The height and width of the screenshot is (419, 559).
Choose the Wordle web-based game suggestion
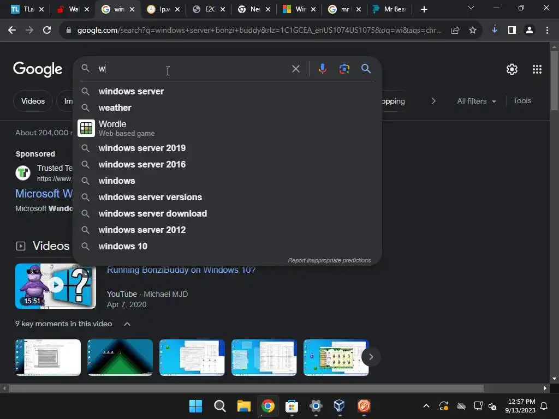227,128
